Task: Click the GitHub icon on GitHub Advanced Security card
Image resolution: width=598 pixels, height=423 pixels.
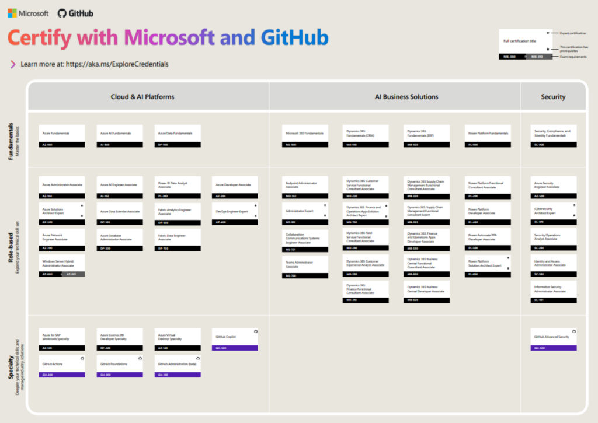Action: click(x=573, y=331)
